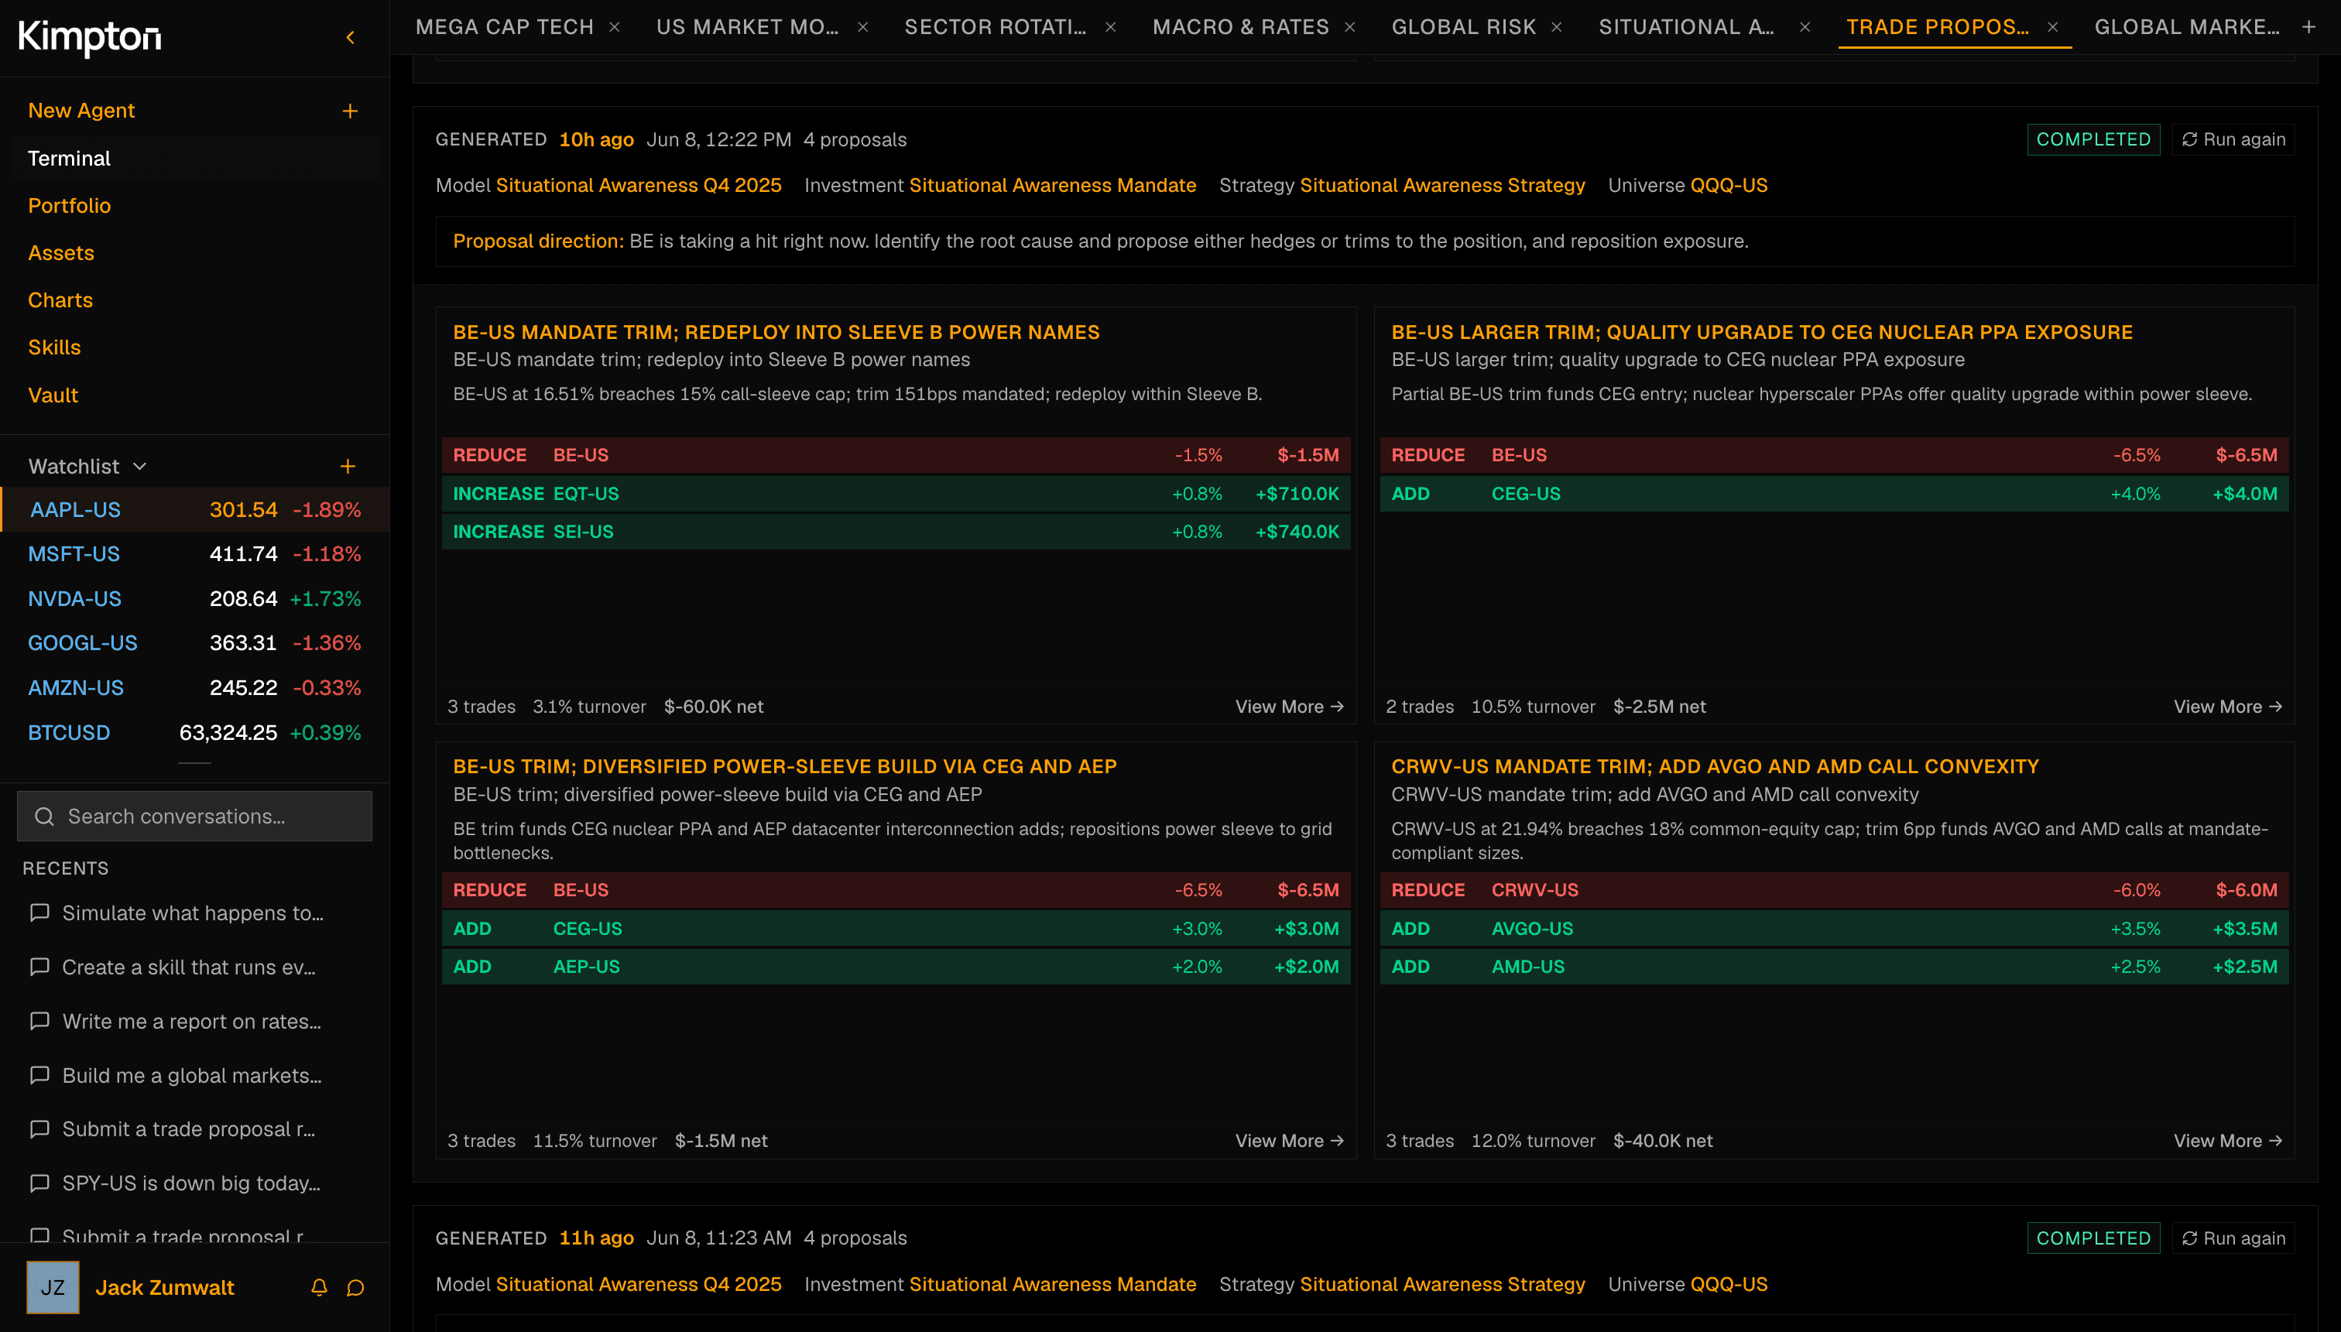View More on the CEG nuclear PPA proposal
Image resolution: width=2341 pixels, height=1332 pixels.
[x=2229, y=707]
